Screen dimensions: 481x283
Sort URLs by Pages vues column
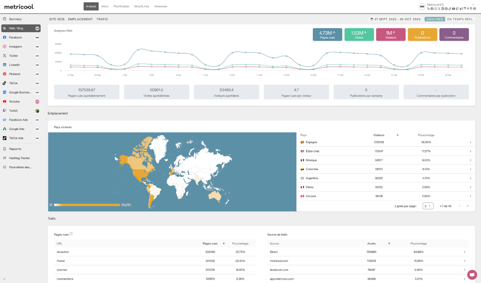pyautogui.click(x=210, y=244)
